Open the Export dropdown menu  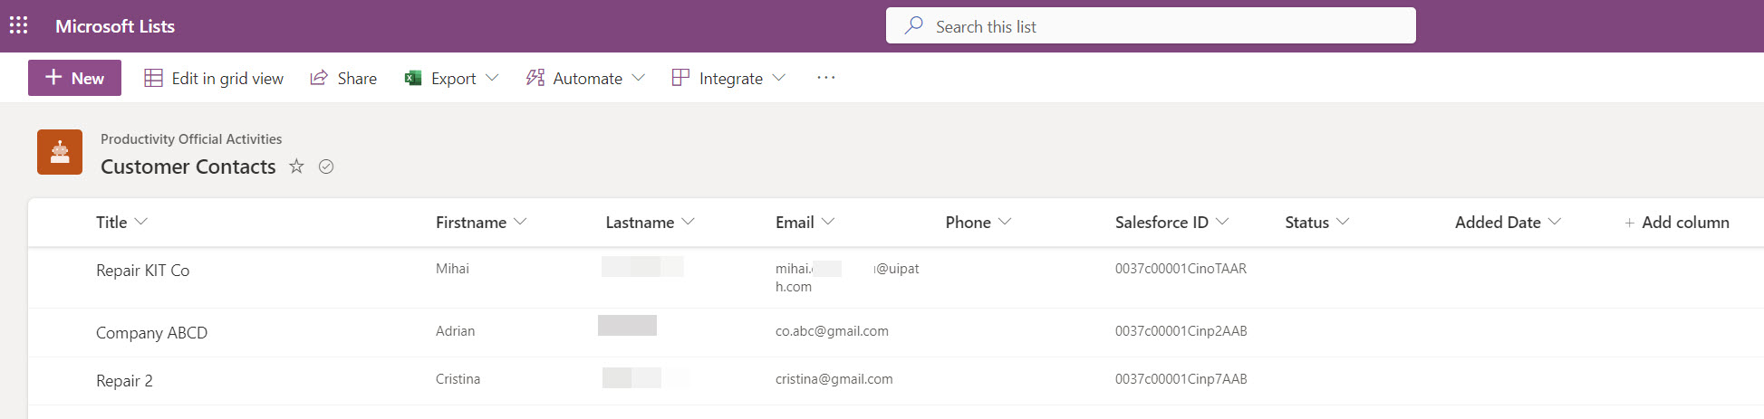(x=451, y=79)
